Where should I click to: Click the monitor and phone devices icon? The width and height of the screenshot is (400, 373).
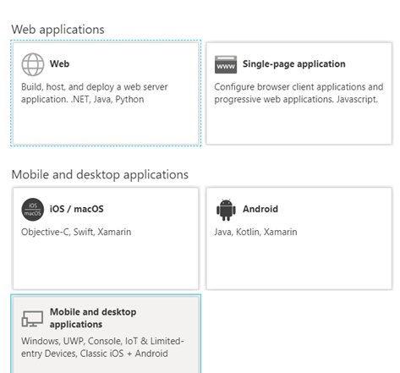click(x=32, y=319)
